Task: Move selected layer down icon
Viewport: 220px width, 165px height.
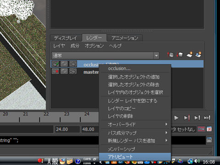Action: click(180, 55)
